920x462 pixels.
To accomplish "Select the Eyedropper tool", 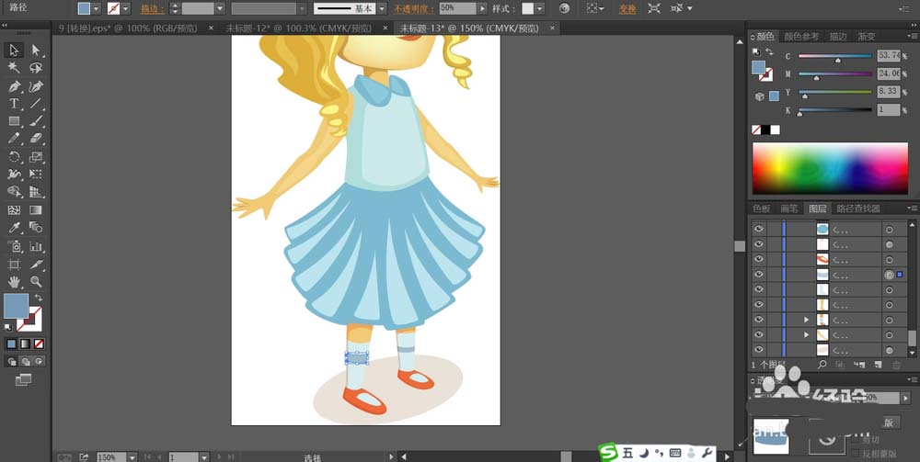I will point(14,227).
